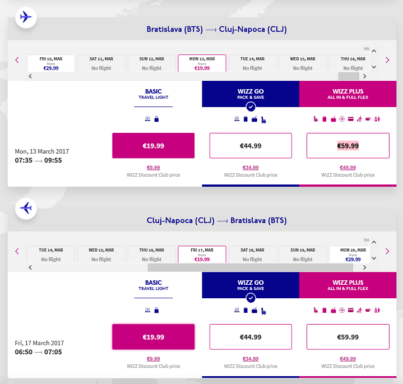Select outbound date SAT 11, MAR
The height and width of the screenshot is (384, 403).
101,63
